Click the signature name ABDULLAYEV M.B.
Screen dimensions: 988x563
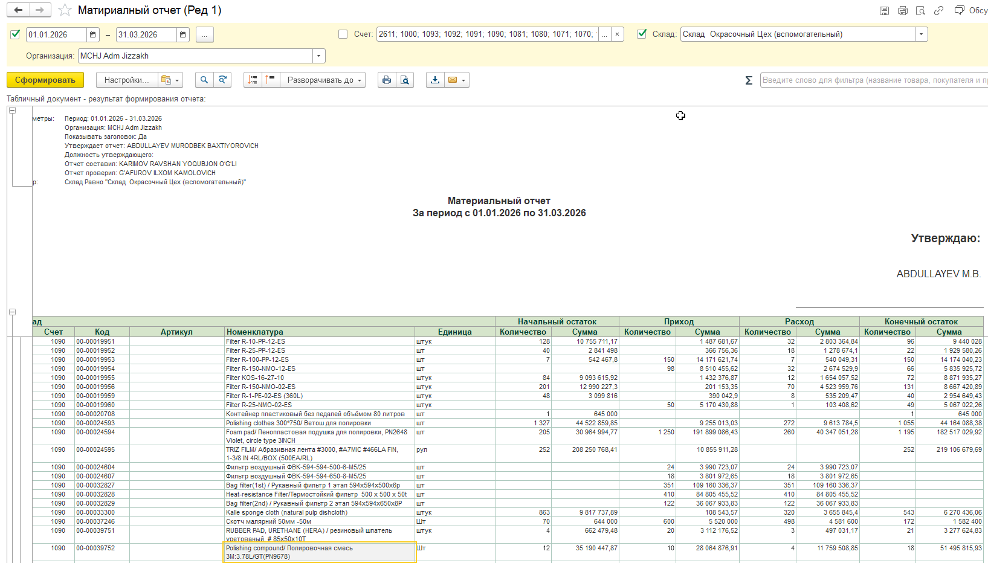[938, 274]
